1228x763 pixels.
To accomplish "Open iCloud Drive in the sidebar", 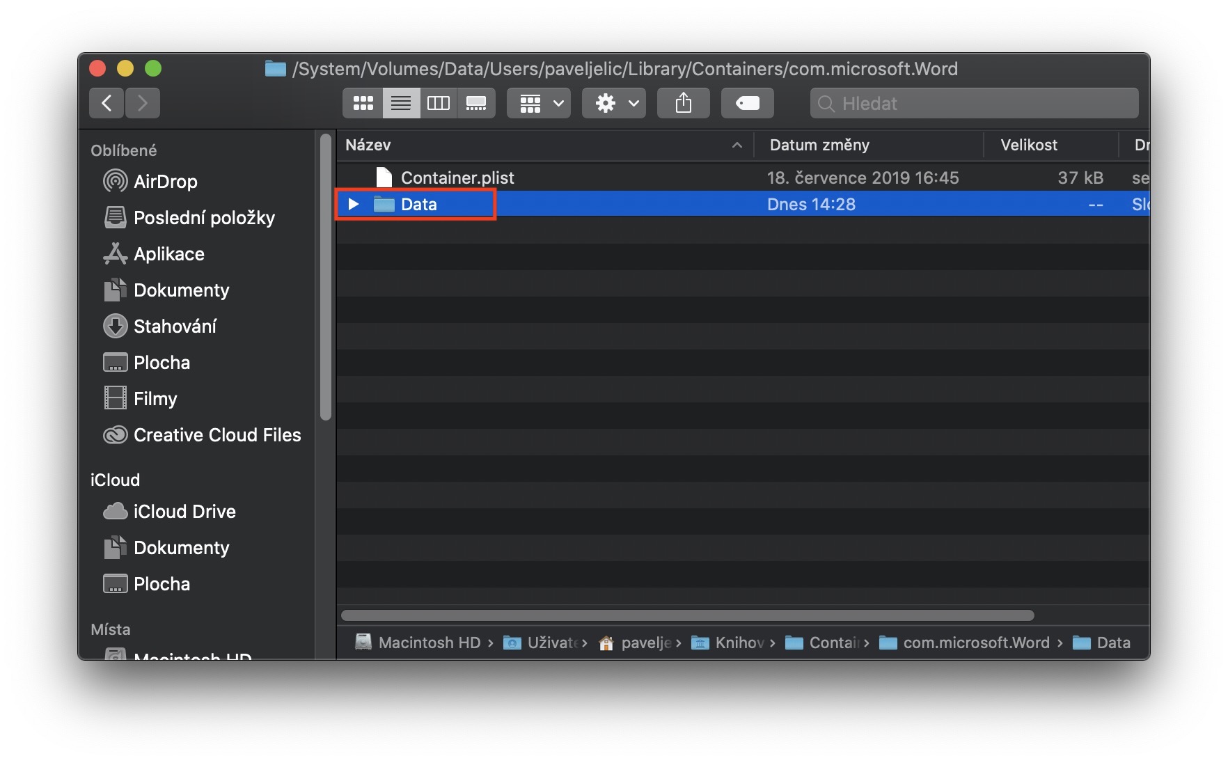I will click(x=170, y=511).
